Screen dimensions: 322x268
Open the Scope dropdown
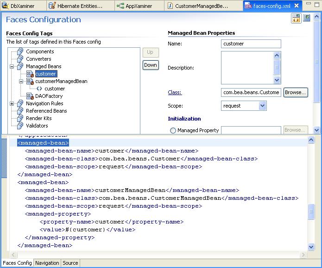[262, 106]
